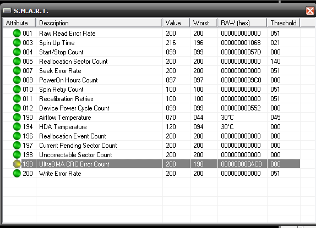Screen dimensions: 316x228
Task: Select the Reallocation Event Count row
Action: tap(151, 136)
